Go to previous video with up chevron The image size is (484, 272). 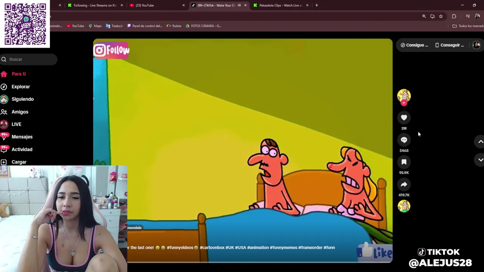tap(481, 142)
